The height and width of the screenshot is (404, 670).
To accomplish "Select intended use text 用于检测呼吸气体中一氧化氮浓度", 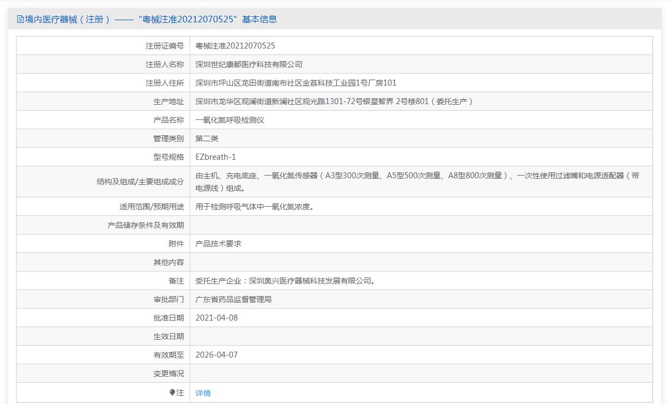I will (255, 207).
